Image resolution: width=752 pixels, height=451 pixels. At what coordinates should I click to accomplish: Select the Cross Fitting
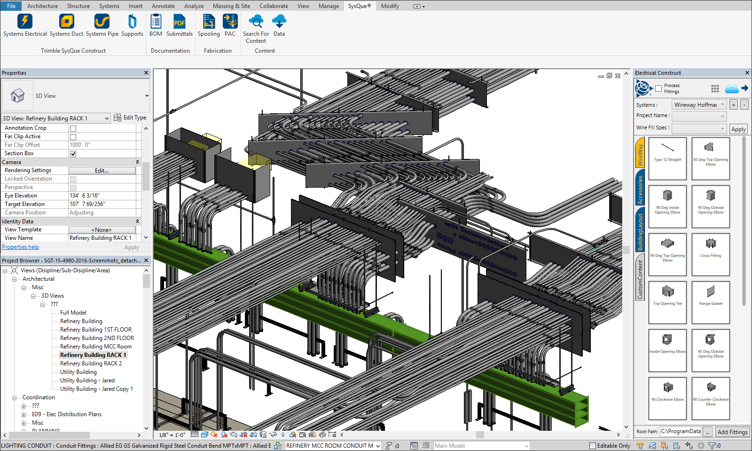(711, 254)
